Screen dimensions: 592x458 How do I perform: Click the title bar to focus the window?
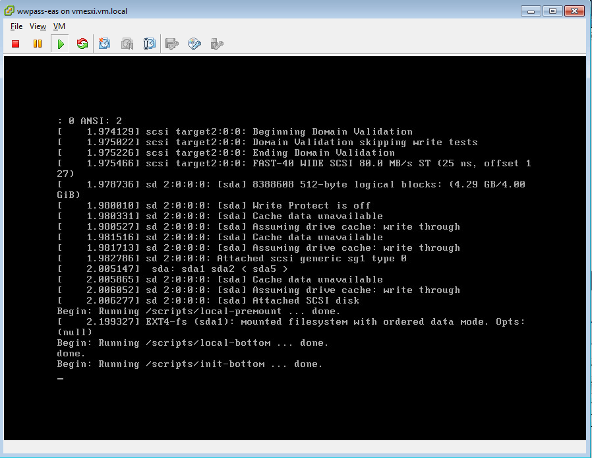tap(264, 11)
